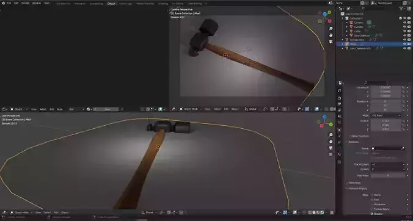Click zoom magnifier in camera viewport
This screenshot has height=221, width=413.
tap(331, 29)
